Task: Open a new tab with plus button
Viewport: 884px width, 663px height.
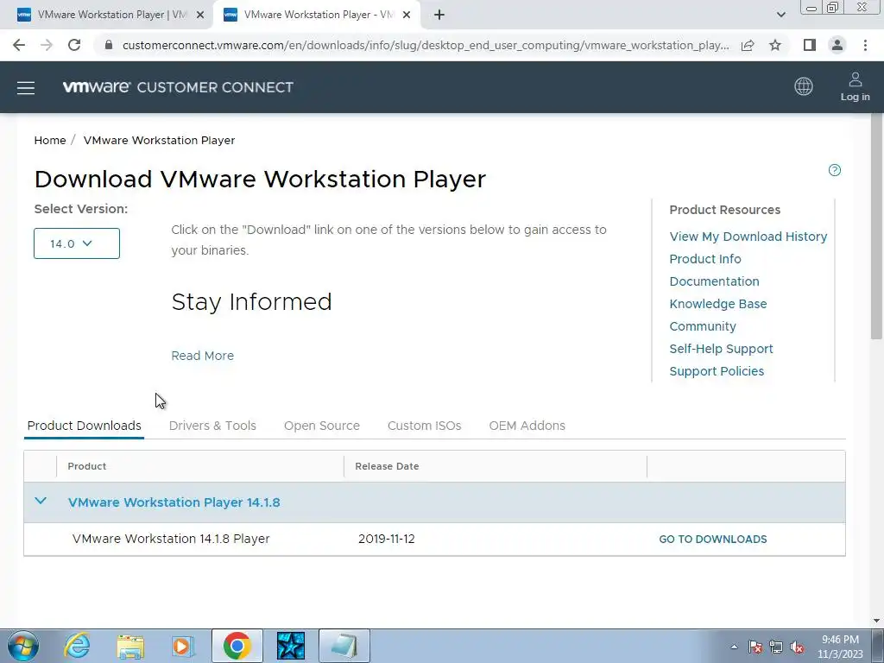Action: click(439, 16)
